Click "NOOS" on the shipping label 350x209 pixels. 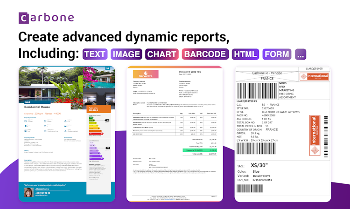283,83
